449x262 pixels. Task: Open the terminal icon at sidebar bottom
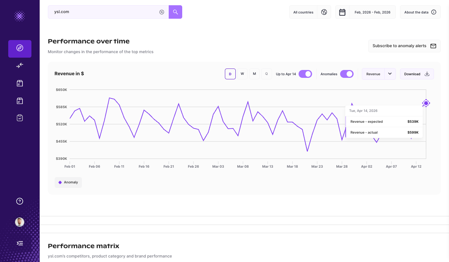coord(19,243)
